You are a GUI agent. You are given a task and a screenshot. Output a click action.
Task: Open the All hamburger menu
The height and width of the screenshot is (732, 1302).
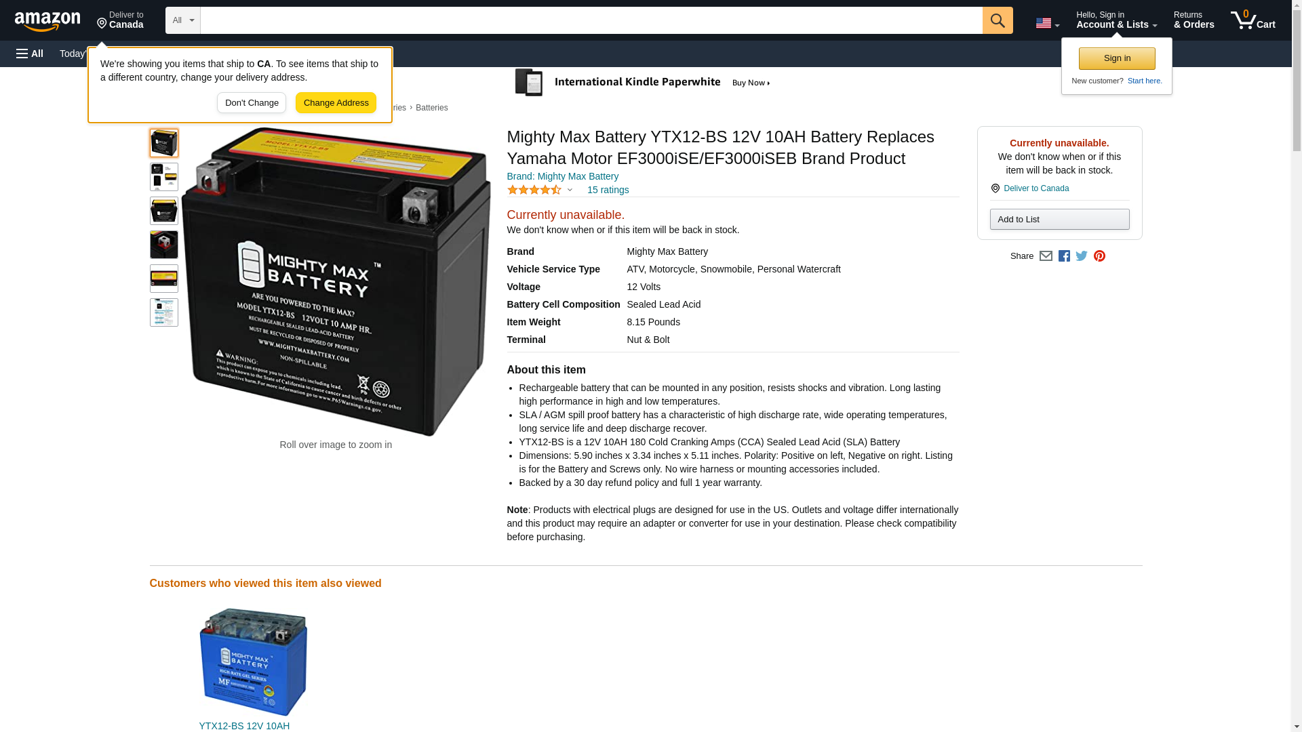tap(30, 54)
